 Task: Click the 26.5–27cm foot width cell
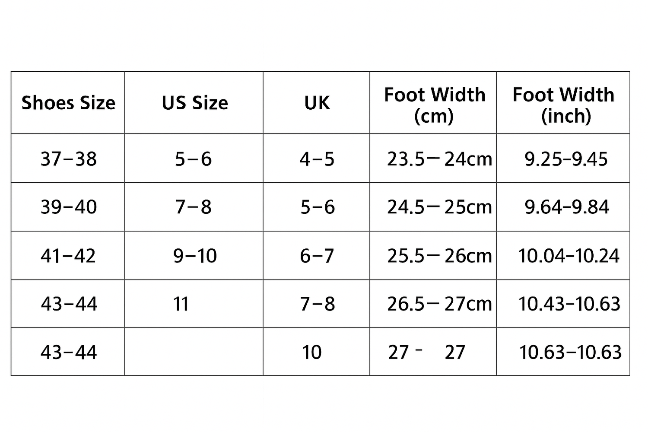(x=439, y=304)
